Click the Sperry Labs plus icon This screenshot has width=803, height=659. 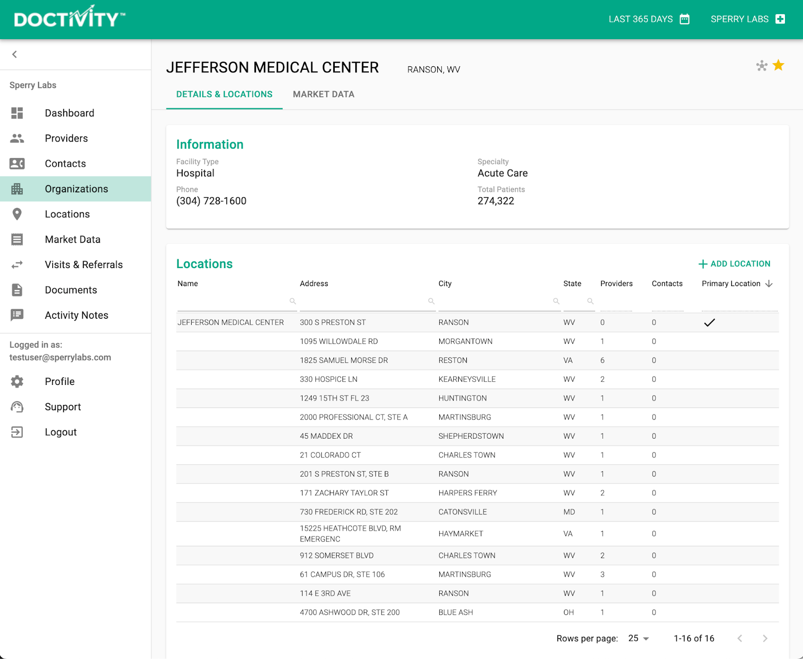tap(780, 19)
